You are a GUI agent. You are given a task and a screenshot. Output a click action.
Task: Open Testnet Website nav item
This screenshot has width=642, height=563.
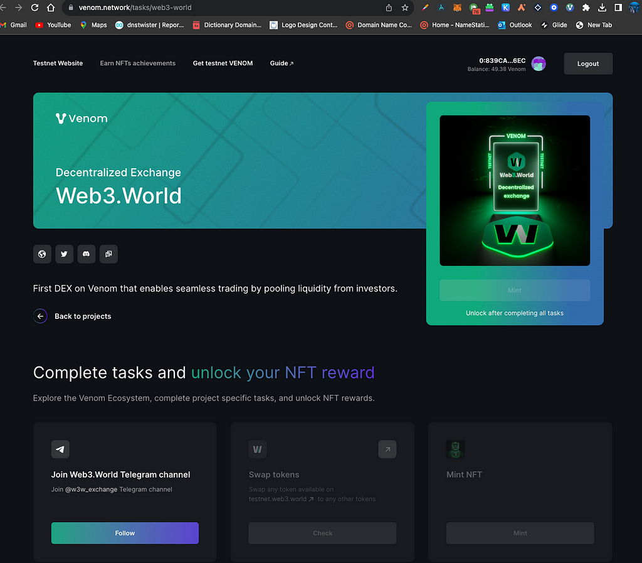click(58, 63)
